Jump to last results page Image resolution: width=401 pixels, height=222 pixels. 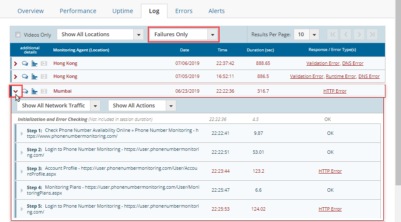tap(372, 35)
